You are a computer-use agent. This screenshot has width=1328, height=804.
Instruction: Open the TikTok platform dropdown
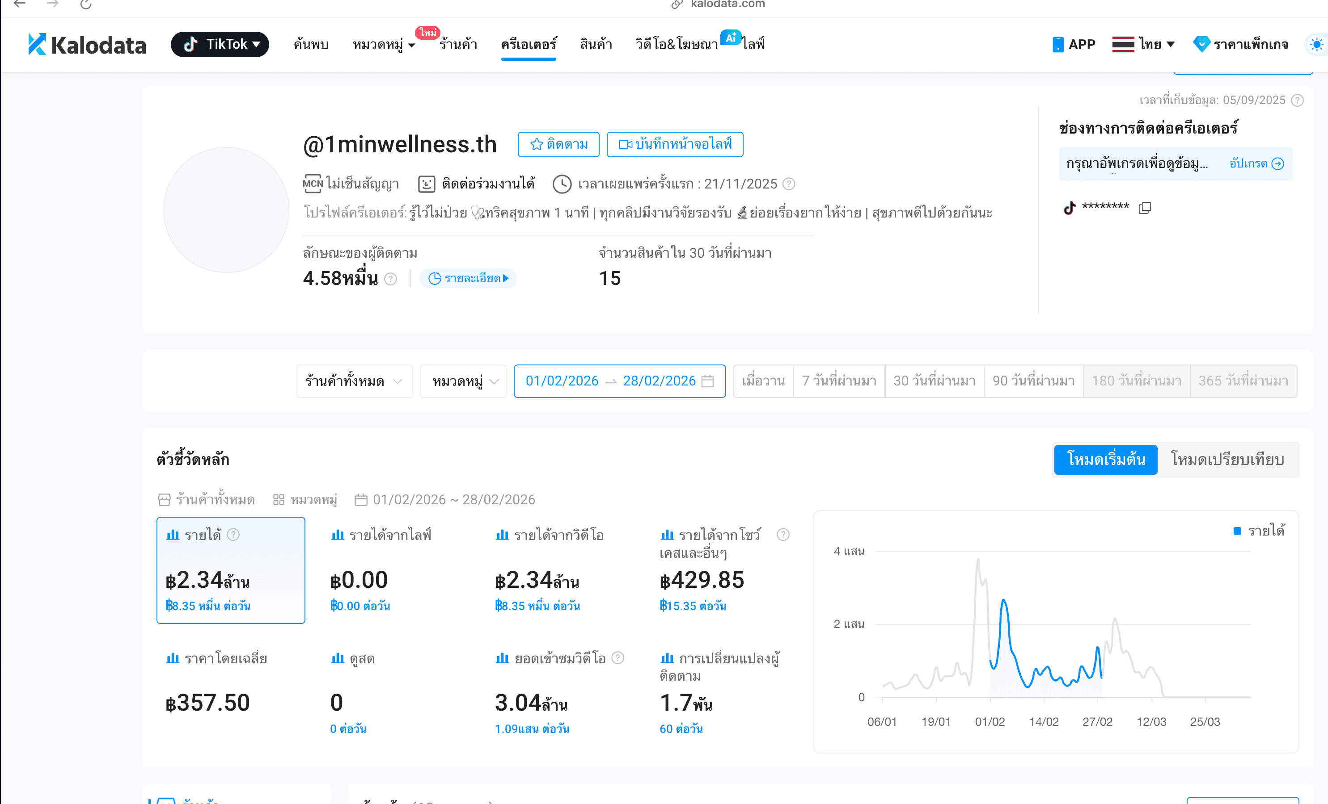click(x=220, y=44)
